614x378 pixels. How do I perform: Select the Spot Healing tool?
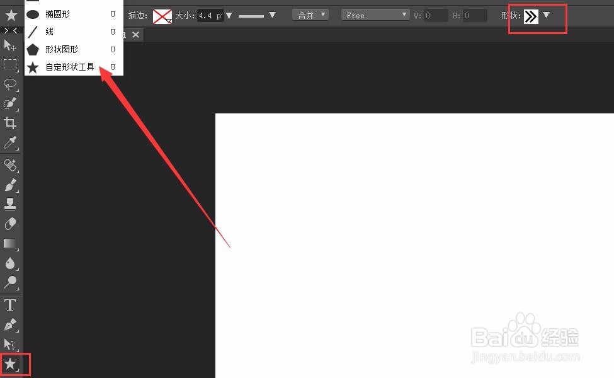(10, 165)
